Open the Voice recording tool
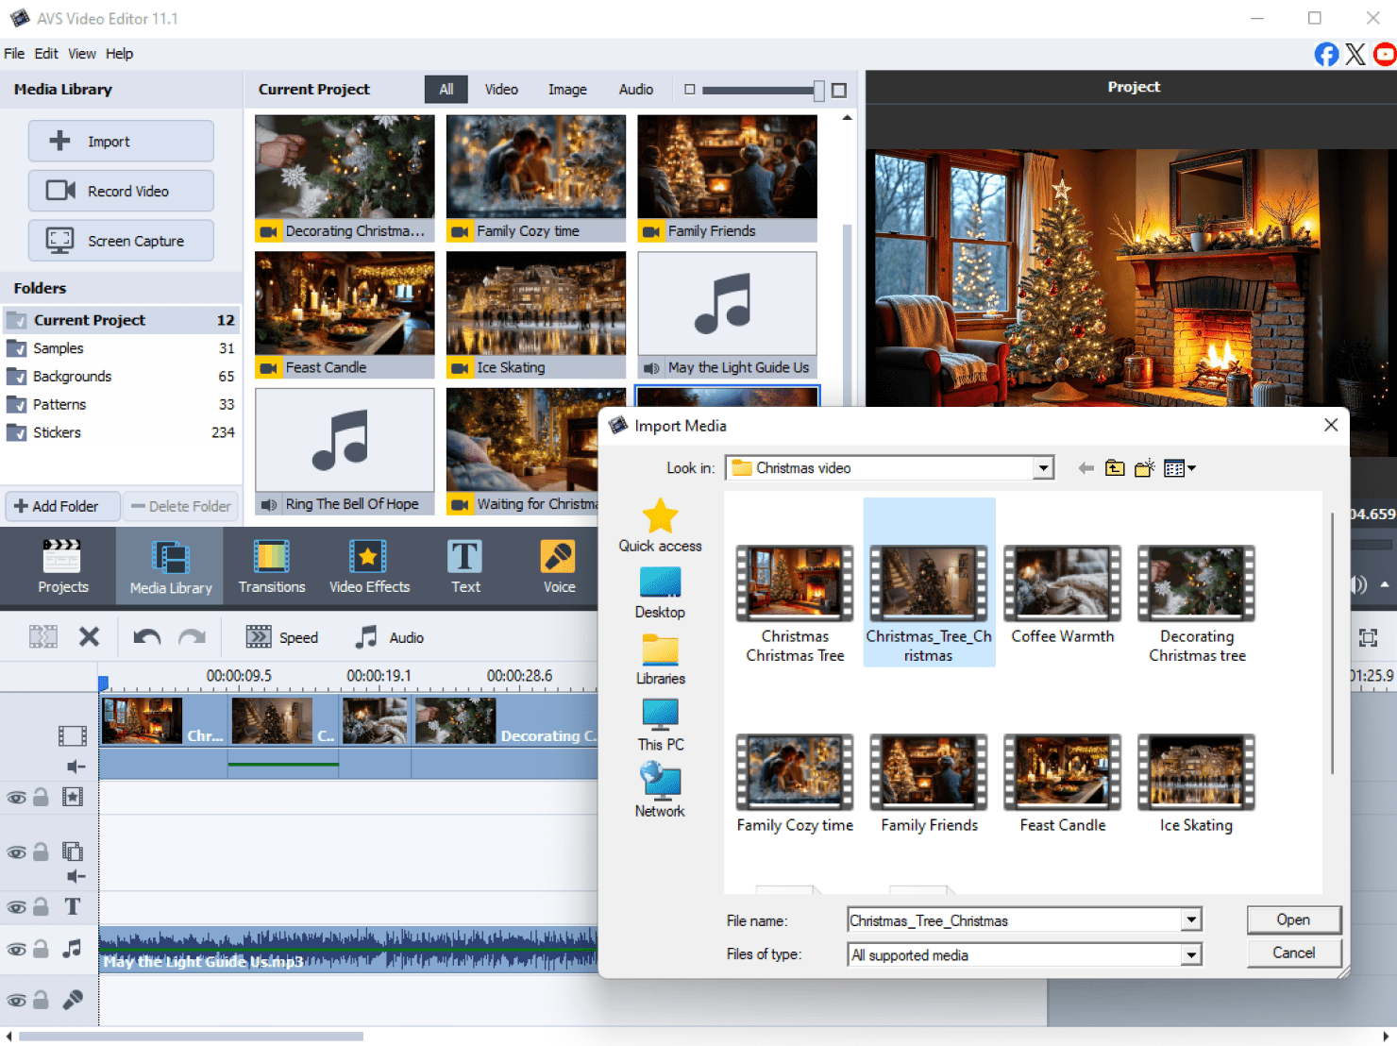The height and width of the screenshot is (1046, 1397). (x=559, y=566)
